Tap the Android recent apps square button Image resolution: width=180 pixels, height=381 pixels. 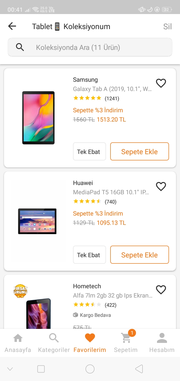(41, 369)
